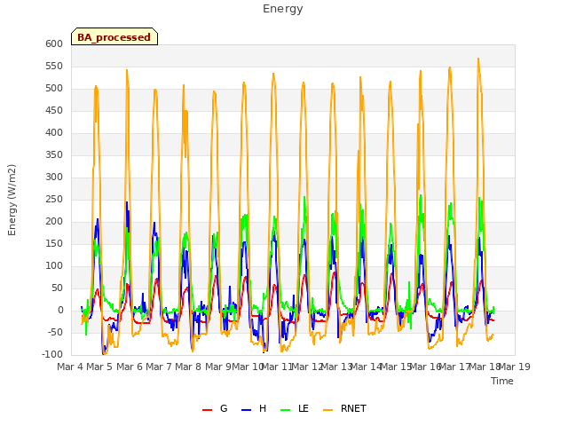
Task: Click the 300 y-axis tick label
Action: [54, 177]
